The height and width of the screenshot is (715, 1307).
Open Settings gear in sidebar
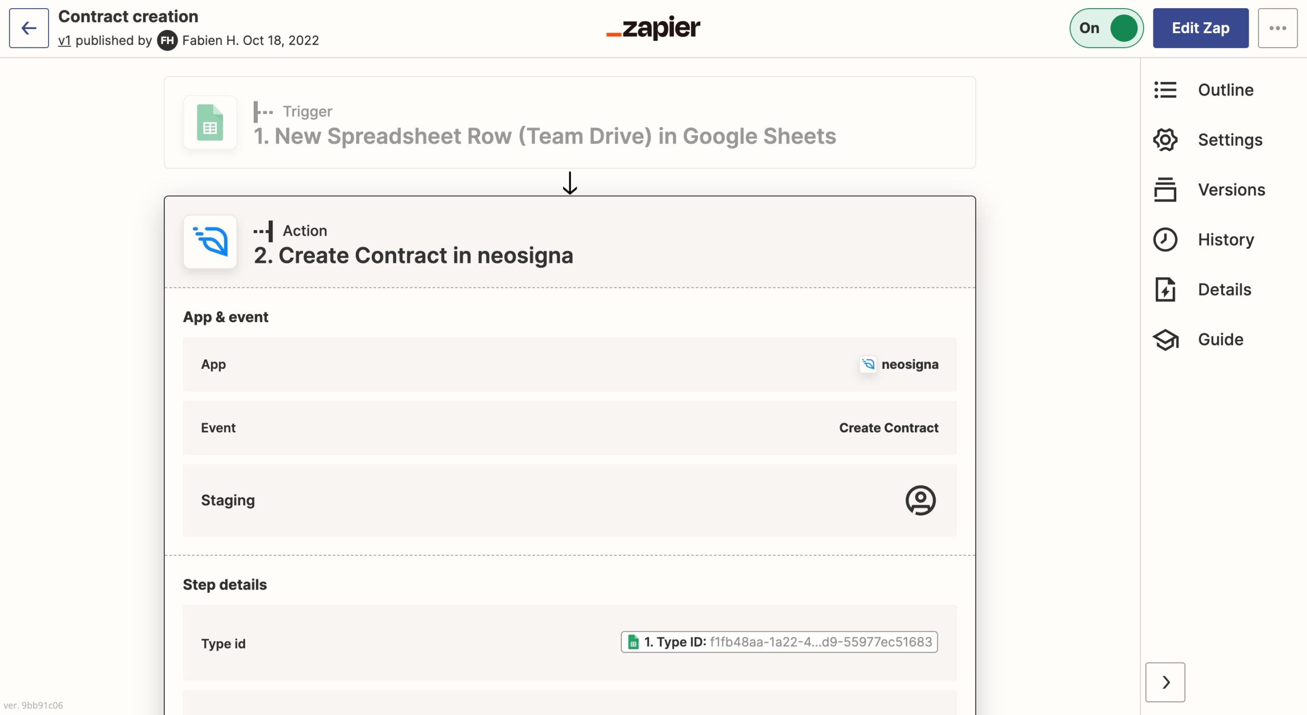tap(1165, 140)
